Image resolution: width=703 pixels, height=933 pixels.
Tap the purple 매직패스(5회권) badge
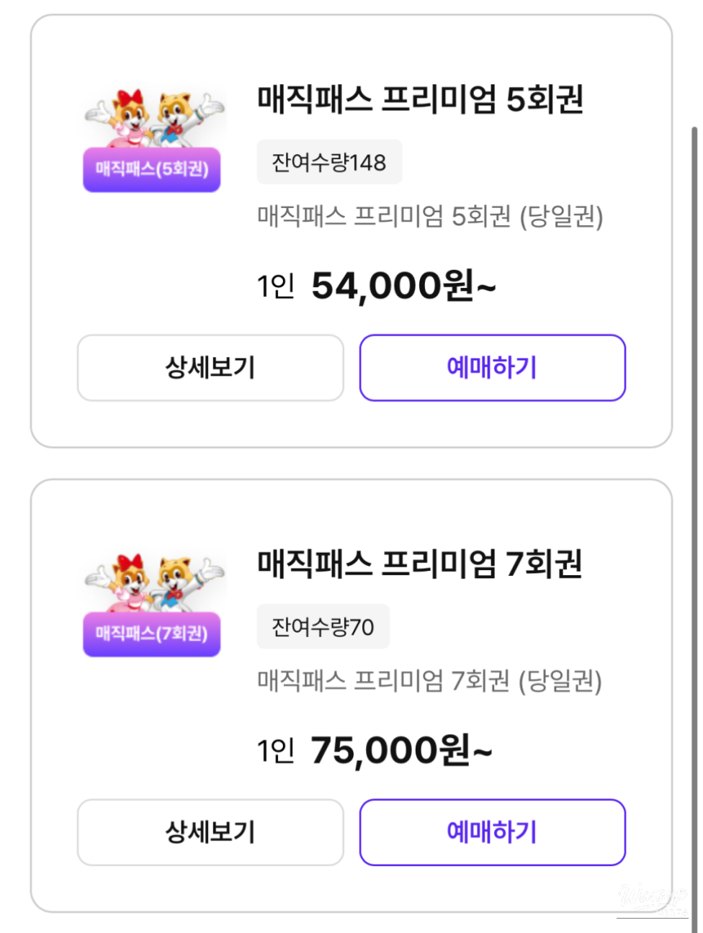coord(151,170)
